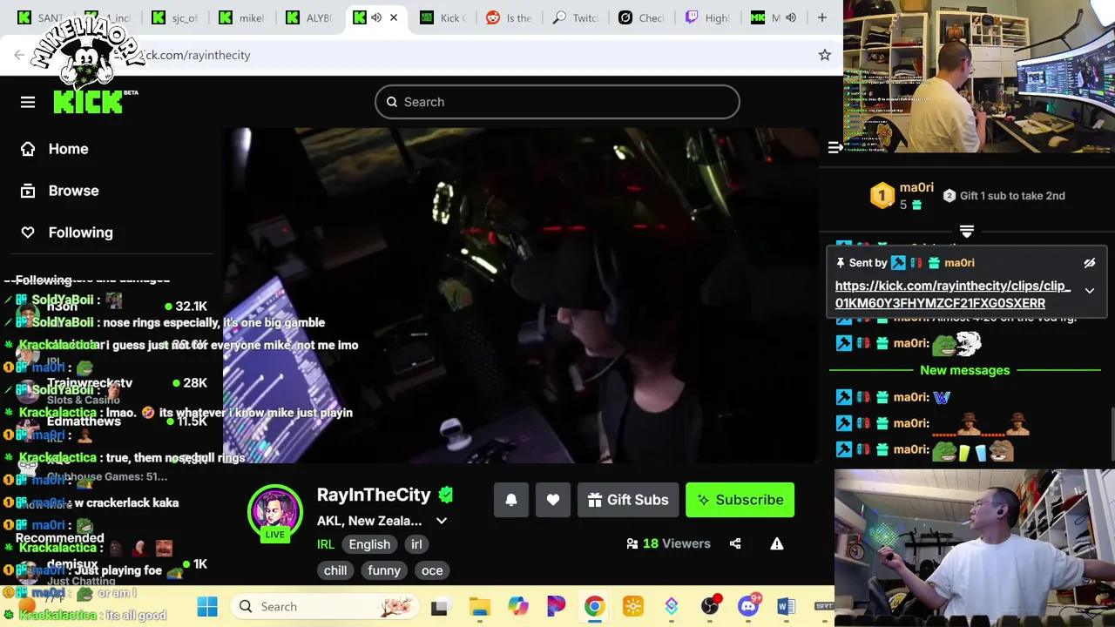1115x627 pixels.
Task: Open RayInTheCity channel name link
Action: pos(374,495)
